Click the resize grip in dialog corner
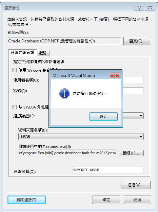The width and height of the screenshot is (158, 212). 154,208
